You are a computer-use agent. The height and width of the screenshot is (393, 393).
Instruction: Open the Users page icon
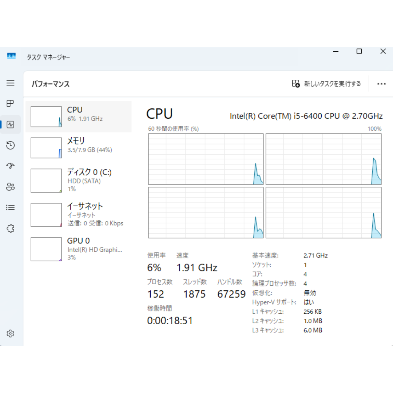(x=10, y=186)
